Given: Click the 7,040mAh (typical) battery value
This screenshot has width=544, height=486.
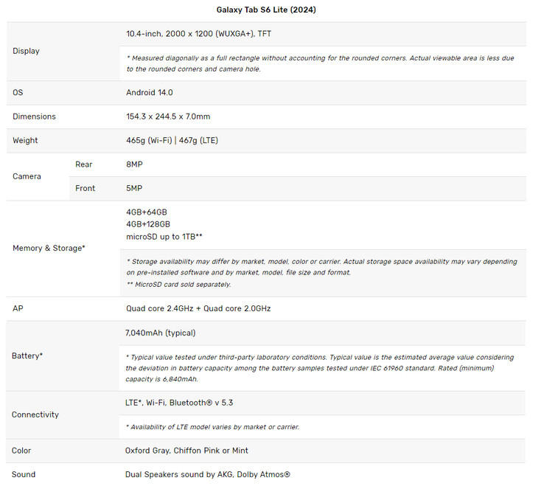Looking at the screenshot, I should [x=161, y=333].
